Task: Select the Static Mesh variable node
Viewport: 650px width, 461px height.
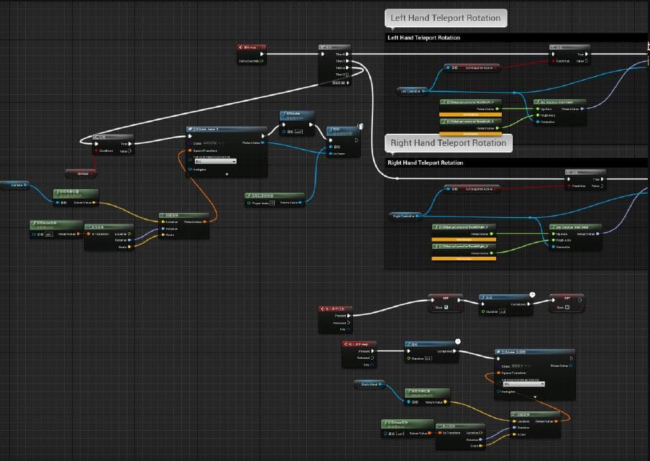Action: 369,384
